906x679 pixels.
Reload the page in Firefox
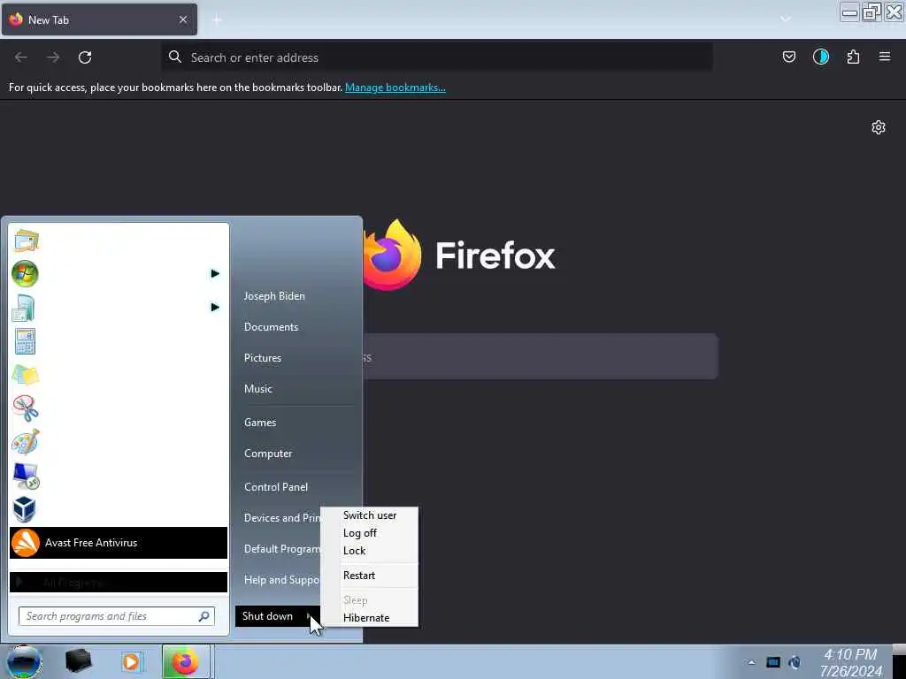(x=85, y=57)
